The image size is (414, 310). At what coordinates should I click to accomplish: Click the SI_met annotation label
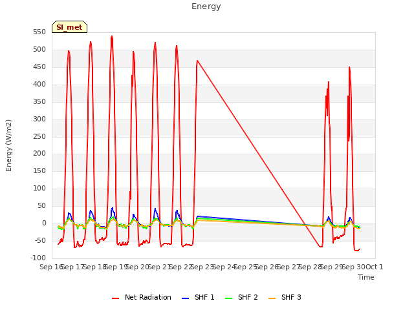69,27
